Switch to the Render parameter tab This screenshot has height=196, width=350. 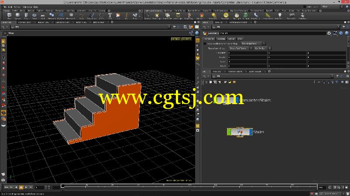(x=231, y=39)
